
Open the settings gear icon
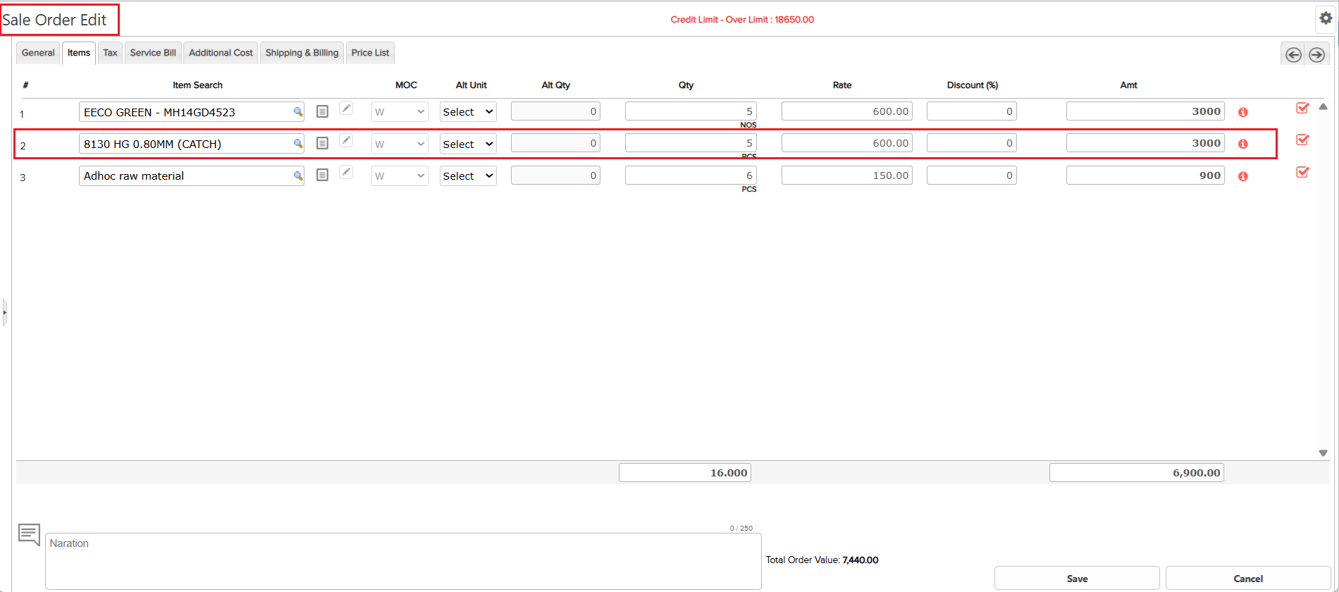pyautogui.click(x=1326, y=19)
